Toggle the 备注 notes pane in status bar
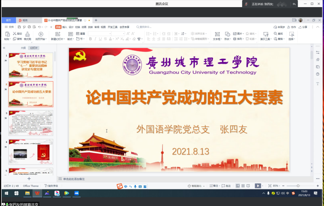This screenshot has height=206, width=324. 214,186
